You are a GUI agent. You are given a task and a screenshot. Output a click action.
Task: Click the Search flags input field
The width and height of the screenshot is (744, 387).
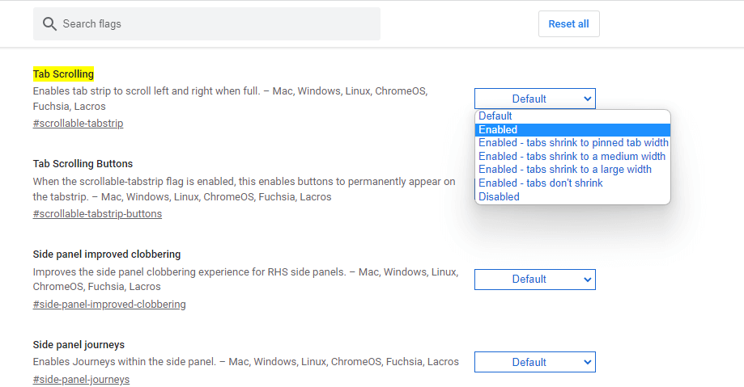point(219,24)
